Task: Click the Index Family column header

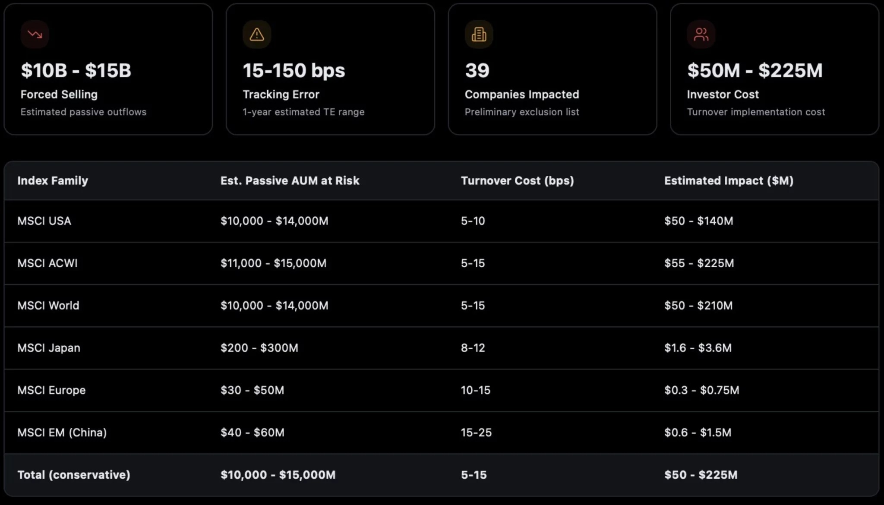Action: pos(53,180)
